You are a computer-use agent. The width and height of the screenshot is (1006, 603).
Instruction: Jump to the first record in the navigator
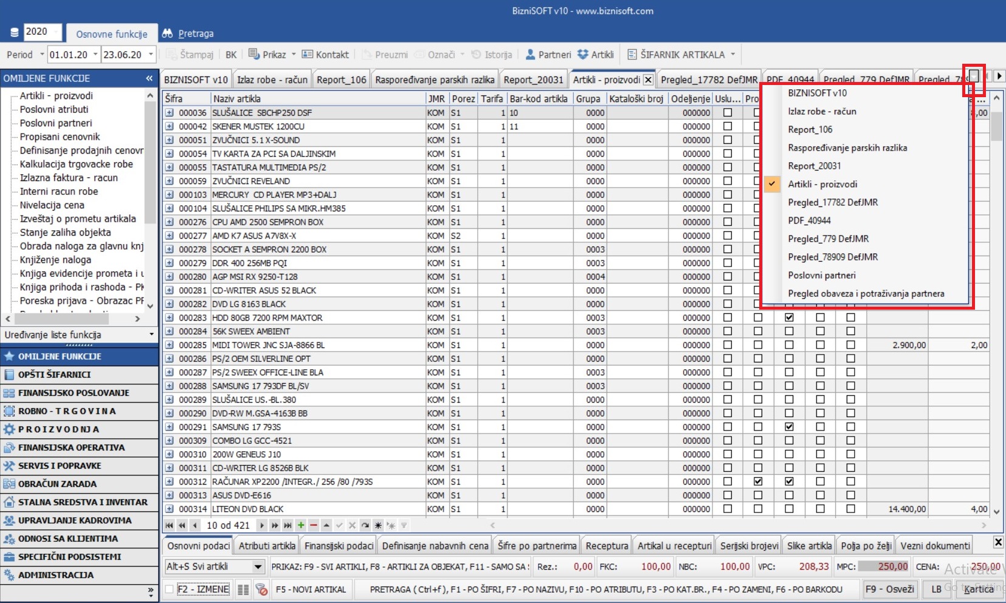pos(169,525)
